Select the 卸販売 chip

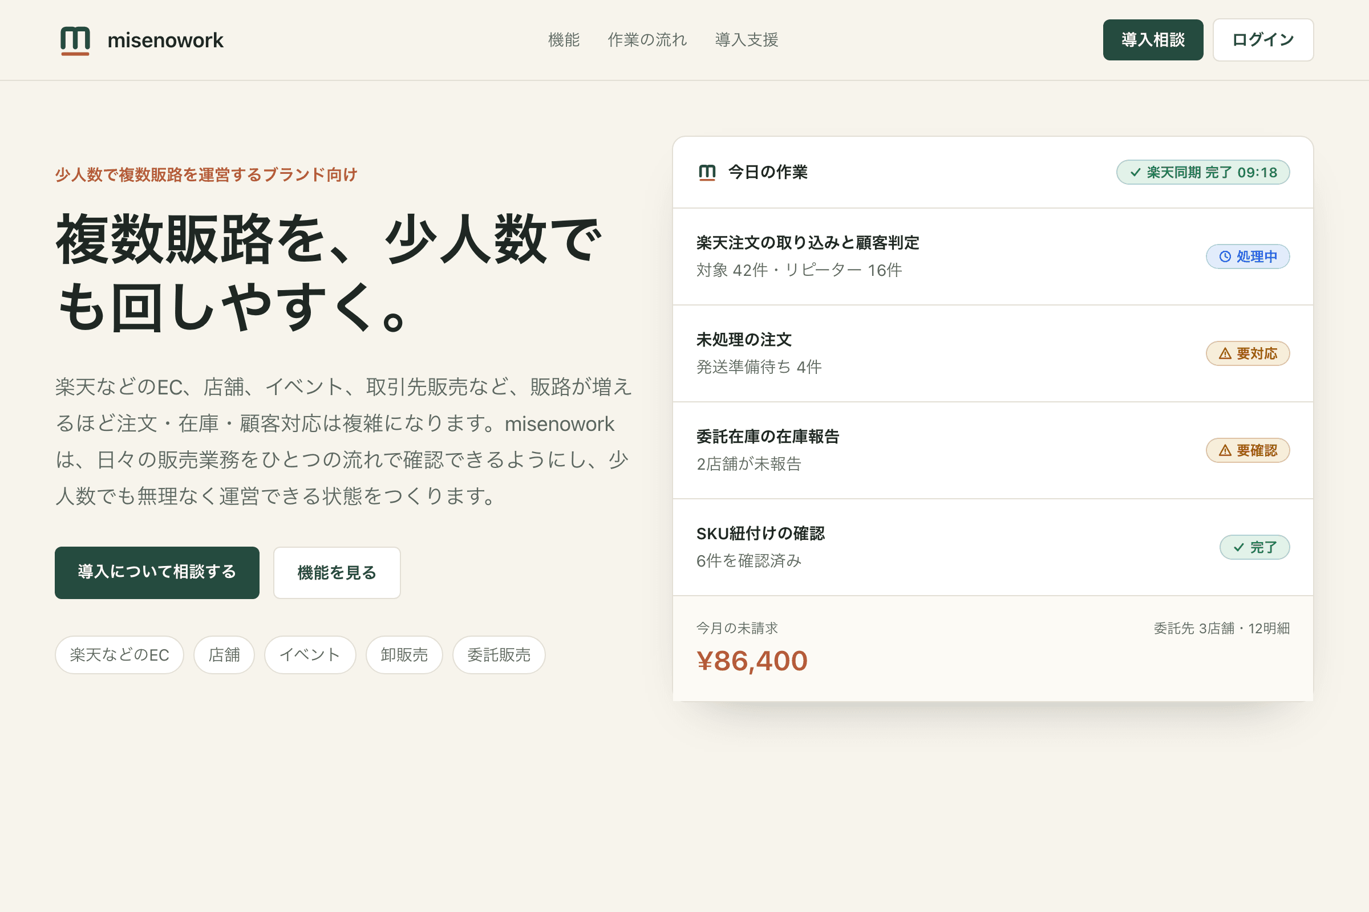404,654
